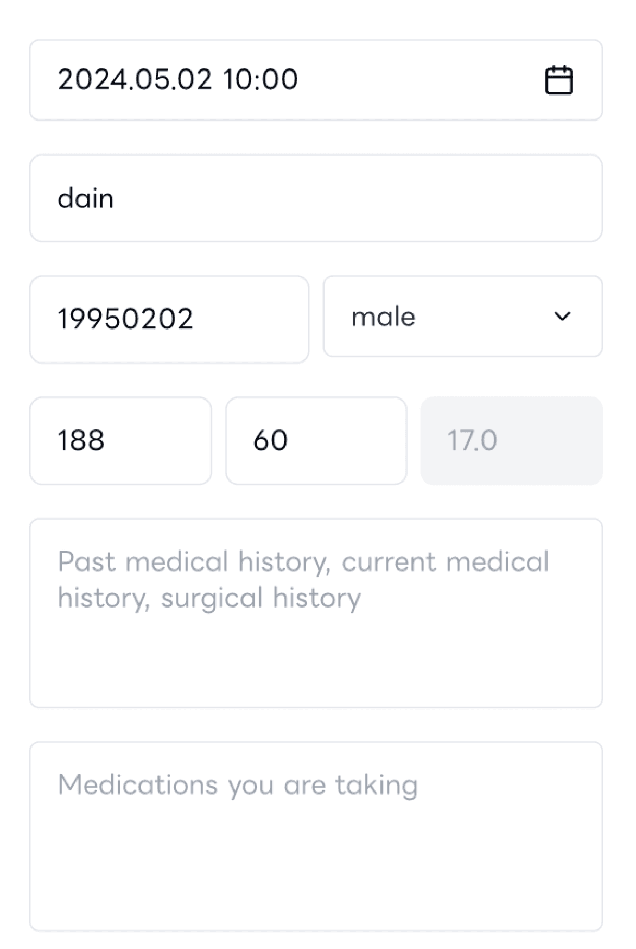Click the 2024.05.02 date portion

pos(135,79)
